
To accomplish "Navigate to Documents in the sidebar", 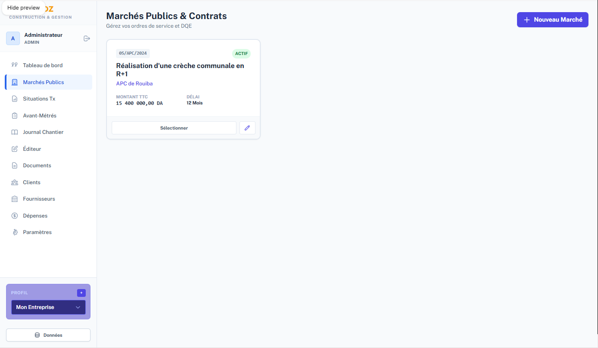I will (x=37, y=166).
